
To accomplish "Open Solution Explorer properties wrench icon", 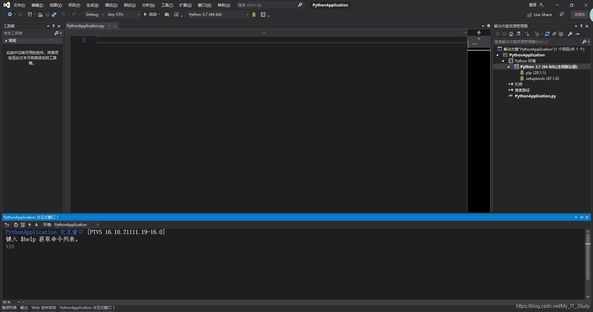I will [570, 34].
